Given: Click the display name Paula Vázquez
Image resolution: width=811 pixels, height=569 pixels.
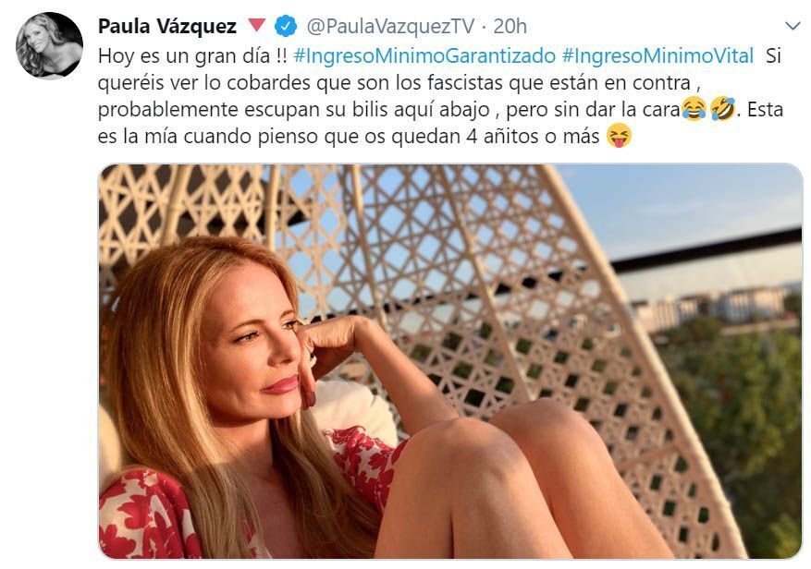Looking at the screenshot, I should pos(167,27).
